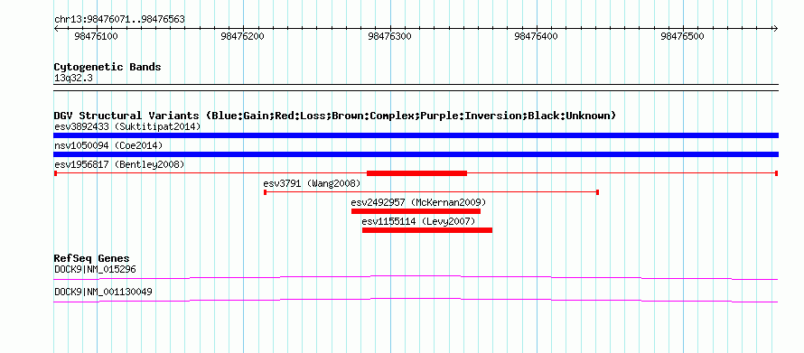Click blue gain bar under esv3892433
Screen dimensions: 804x353
pos(416,135)
